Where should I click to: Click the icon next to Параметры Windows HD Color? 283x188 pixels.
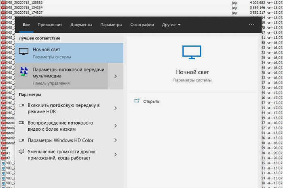[21, 140]
